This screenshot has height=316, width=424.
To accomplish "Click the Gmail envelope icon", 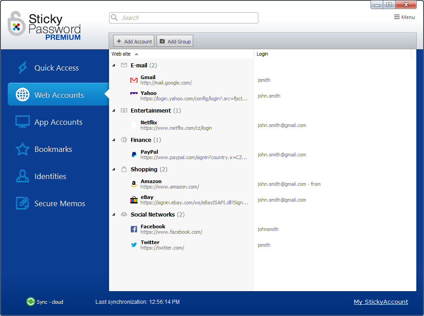I will tap(134, 80).
